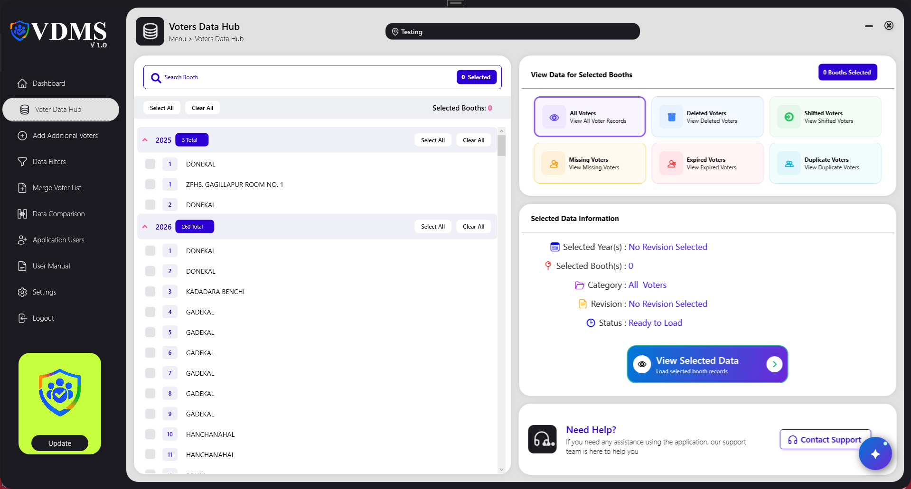Open Data Filters in sidebar
This screenshot has height=489, width=911.
click(61, 162)
